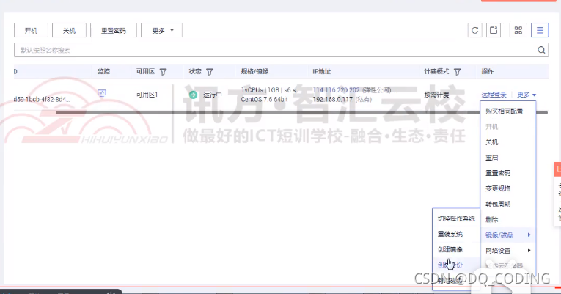Click the export list icon
Viewport: 561px width, 294px height.
pos(494,30)
